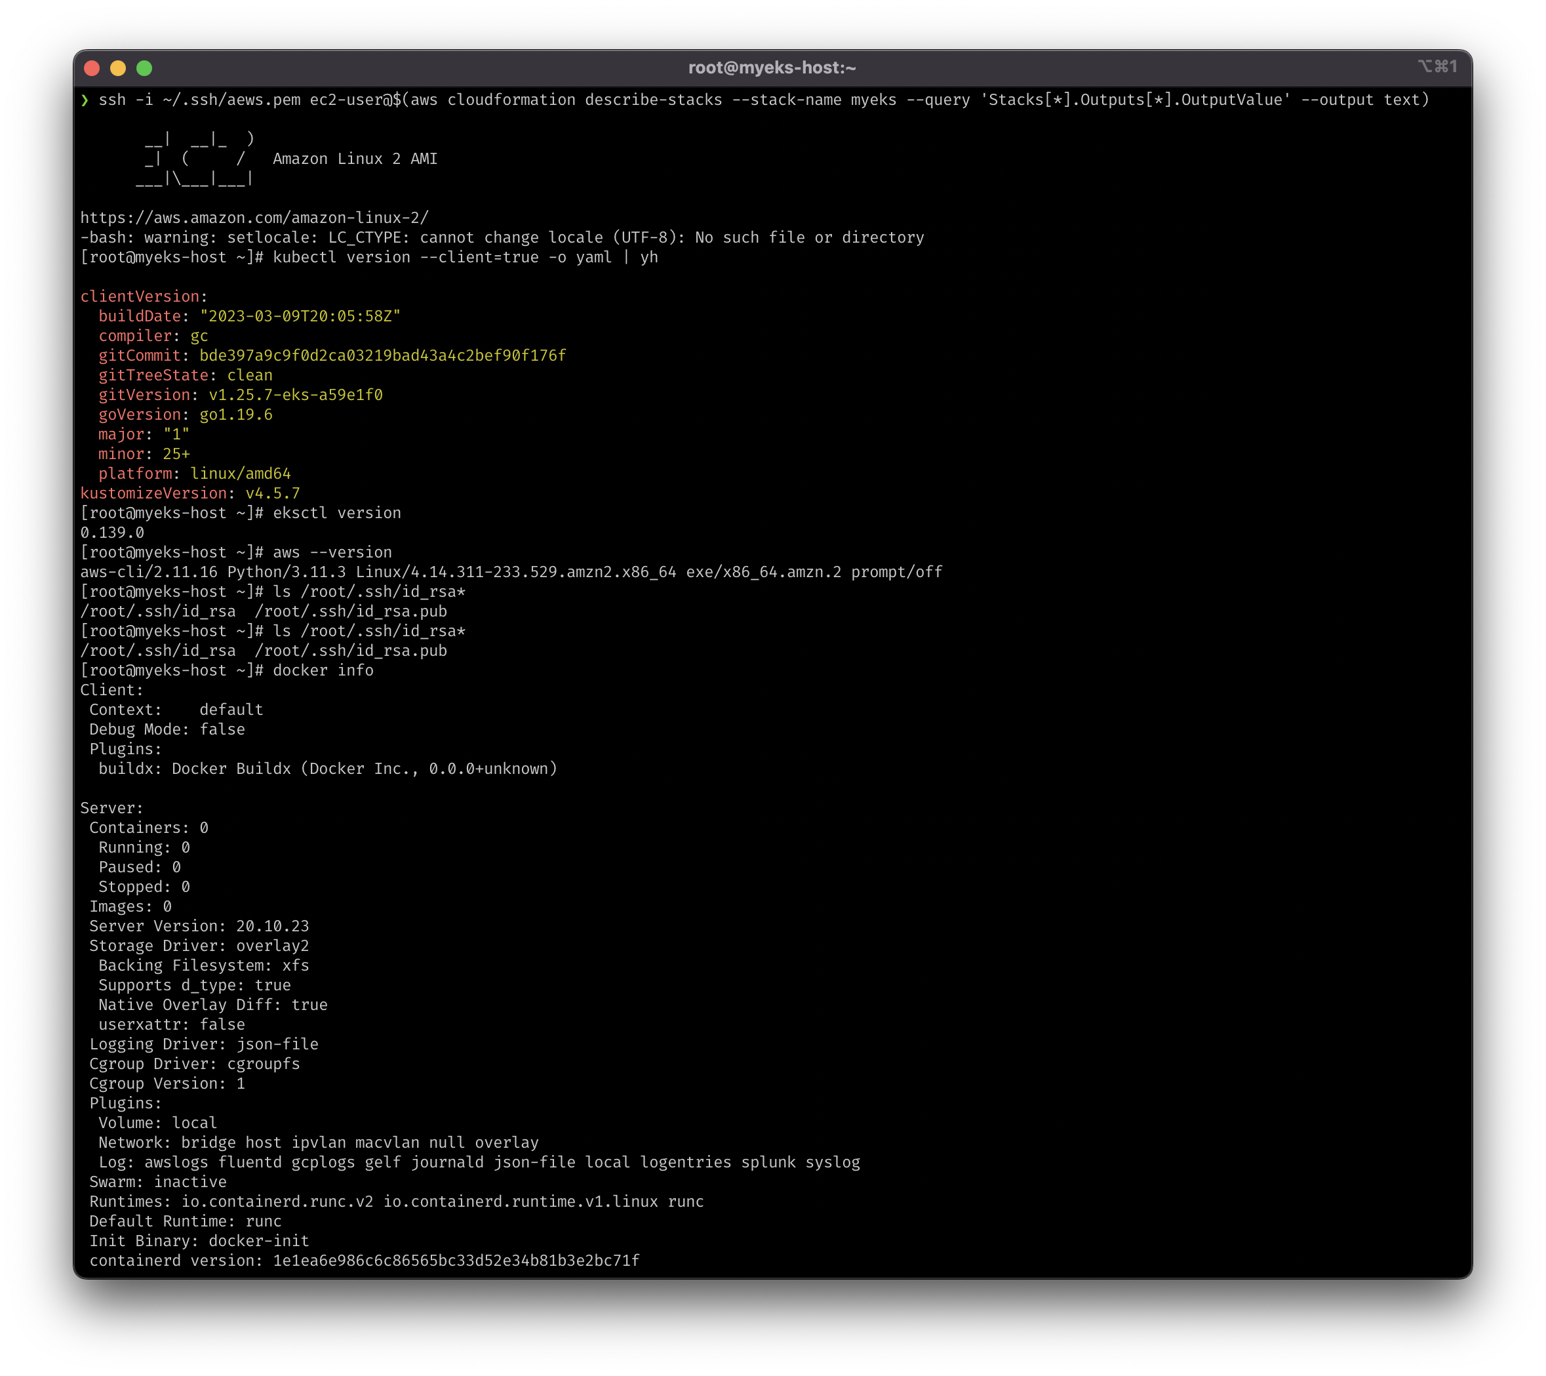Click the window title root@myeks-host:~

tap(772, 68)
